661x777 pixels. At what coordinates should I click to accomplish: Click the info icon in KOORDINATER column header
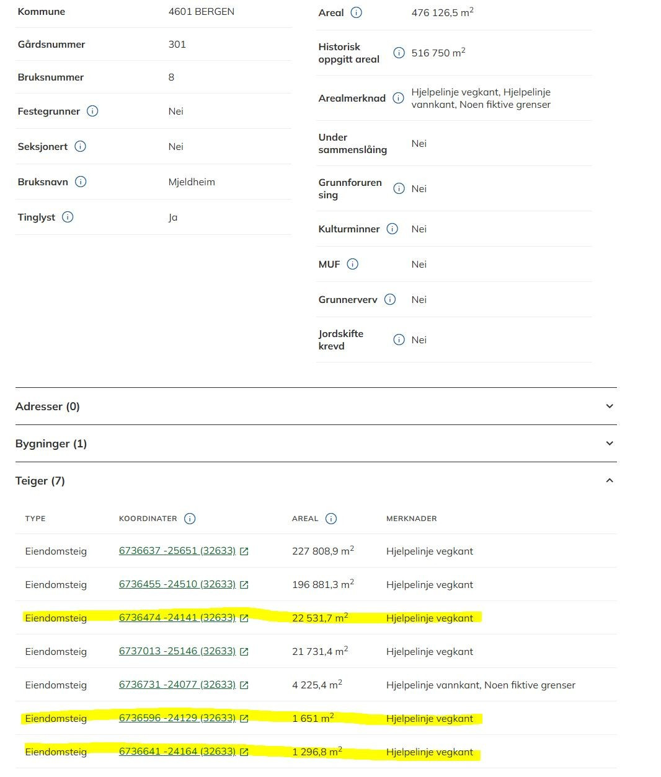(190, 519)
